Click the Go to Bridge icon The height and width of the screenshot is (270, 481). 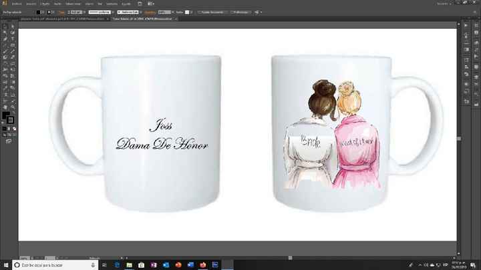click(x=140, y=4)
